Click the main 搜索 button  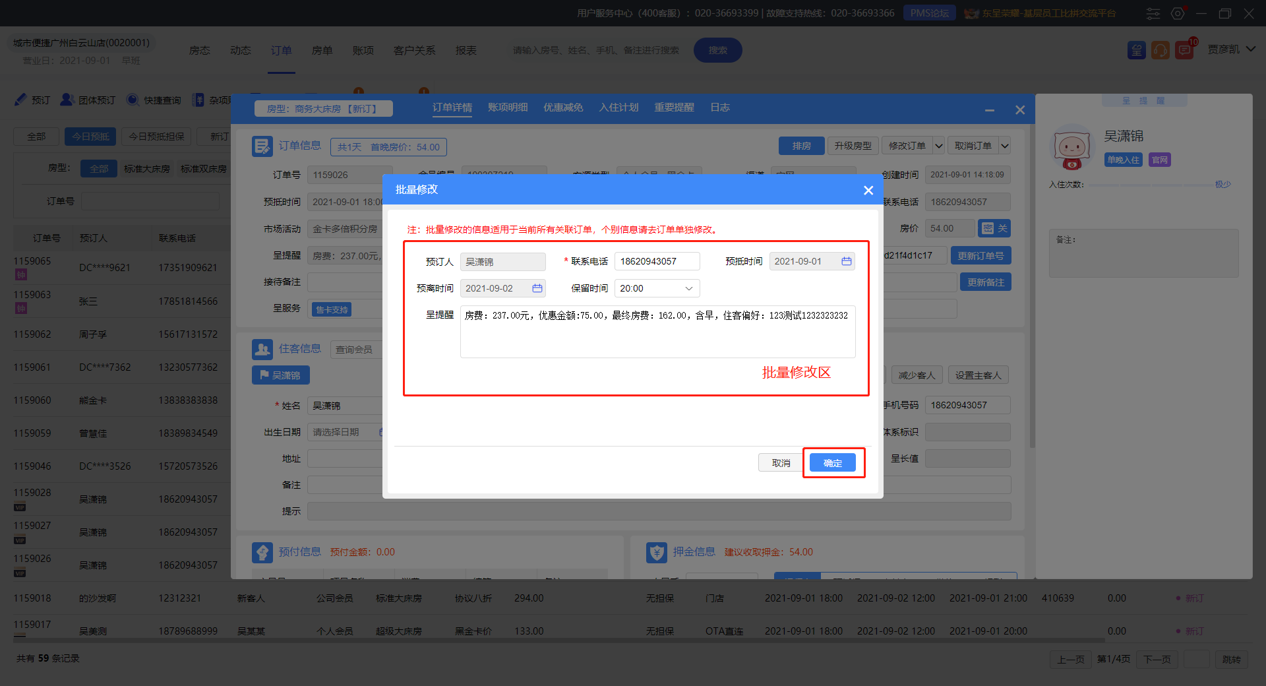click(718, 50)
